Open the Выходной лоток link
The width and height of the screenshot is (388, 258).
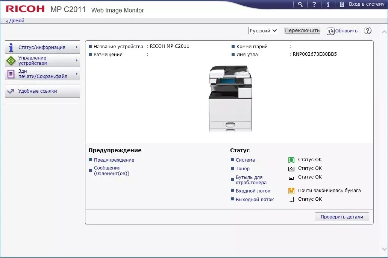(255, 200)
